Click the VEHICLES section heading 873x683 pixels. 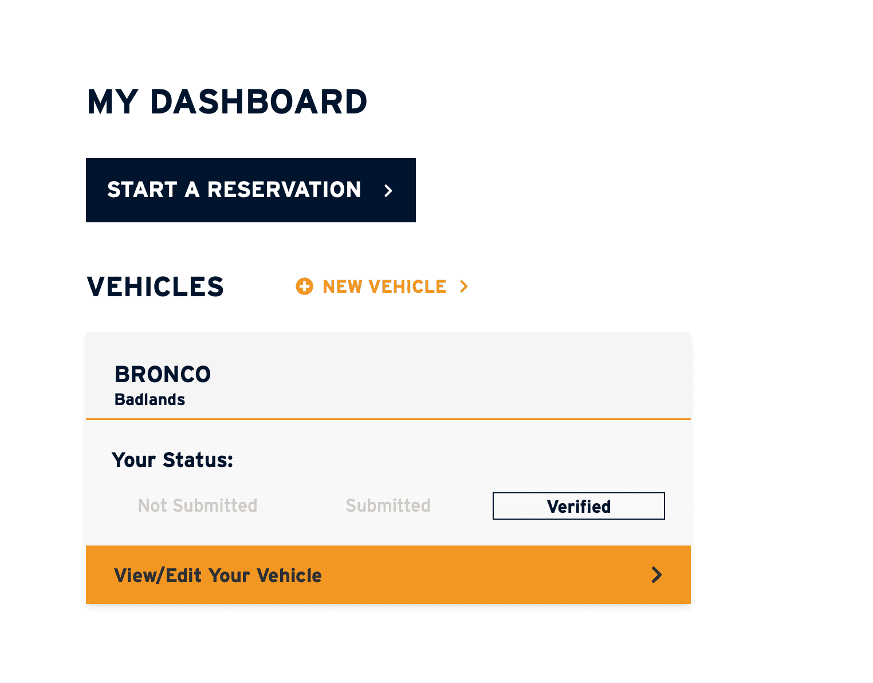click(x=155, y=286)
